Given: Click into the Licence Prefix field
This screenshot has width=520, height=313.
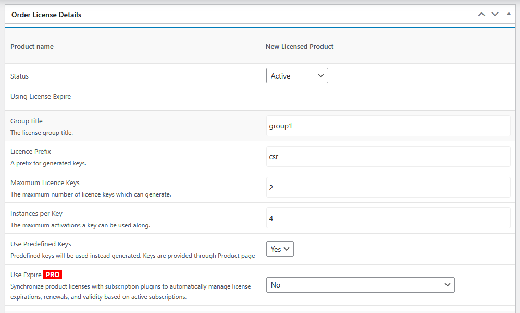Looking at the screenshot, I should [x=388, y=156].
